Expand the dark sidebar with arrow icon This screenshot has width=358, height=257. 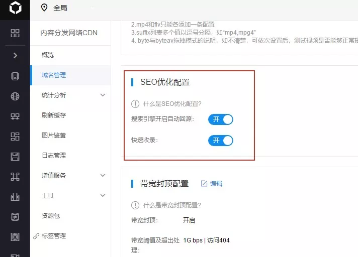click(x=15, y=55)
